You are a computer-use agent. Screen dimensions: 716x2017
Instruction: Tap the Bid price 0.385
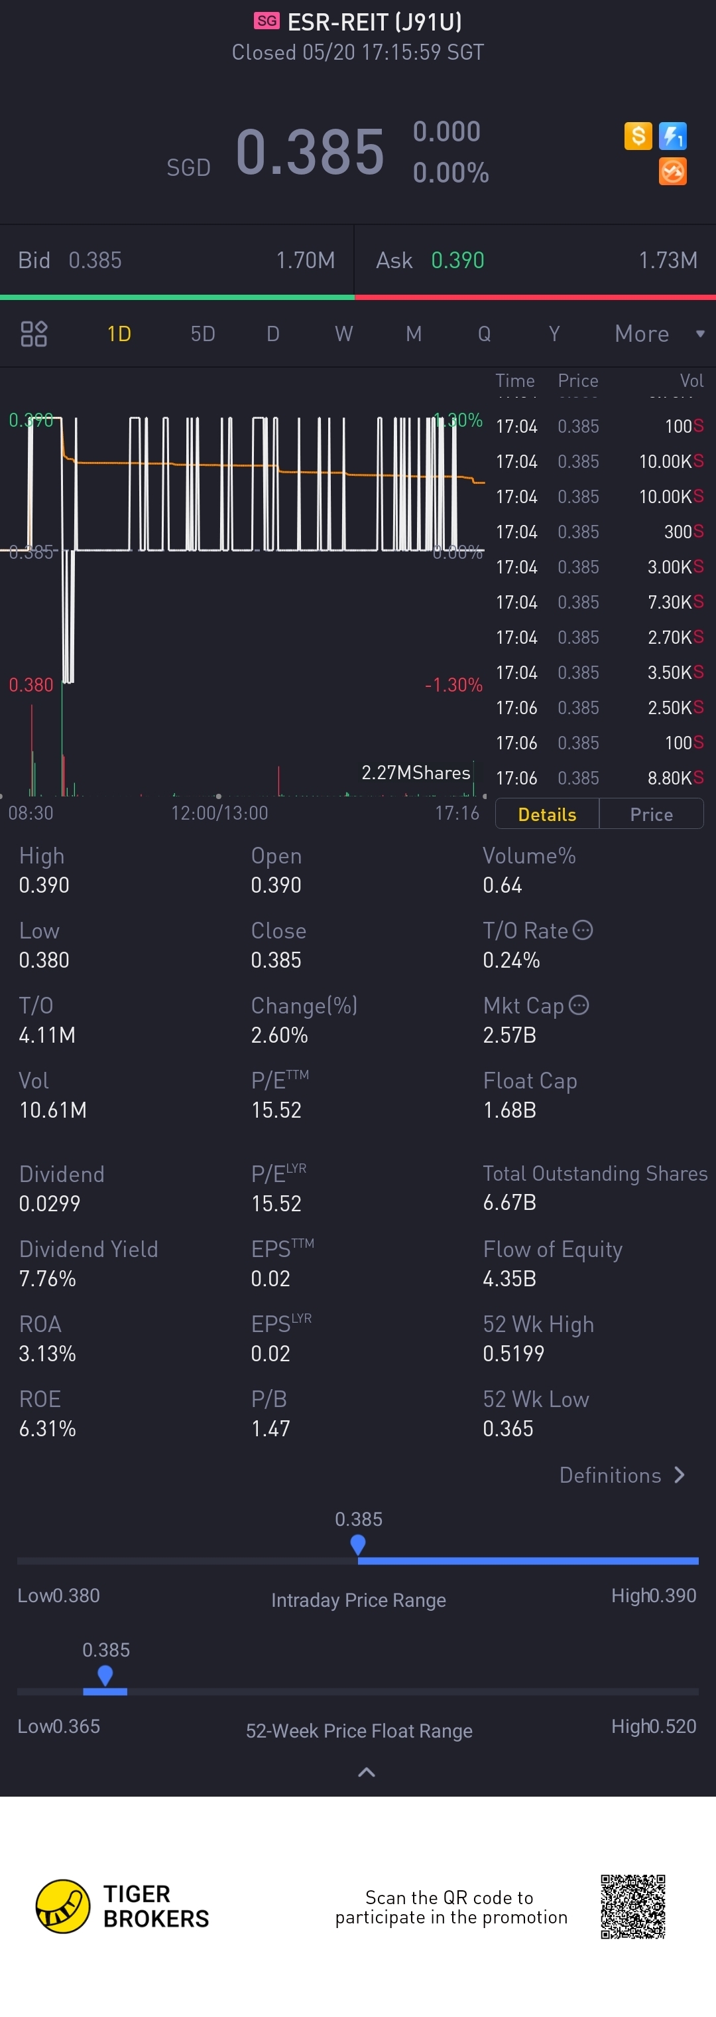[95, 260]
